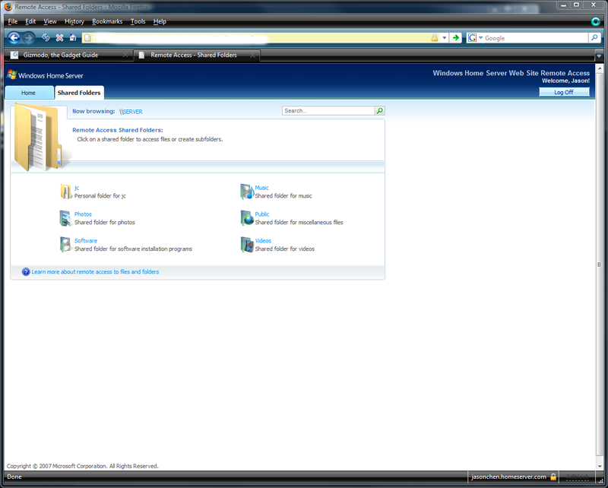Viewport: 608px width, 488px height.
Task: Click the Firefox throbber activity icon
Action: click(596, 22)
